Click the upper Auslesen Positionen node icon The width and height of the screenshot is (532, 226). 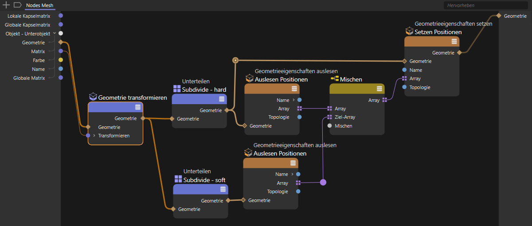[249, 79]
